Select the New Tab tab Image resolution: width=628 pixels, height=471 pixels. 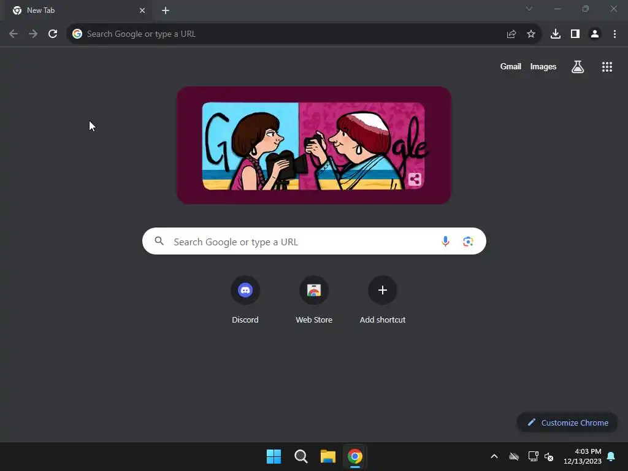pyautogui.click(x=79, y=10)
